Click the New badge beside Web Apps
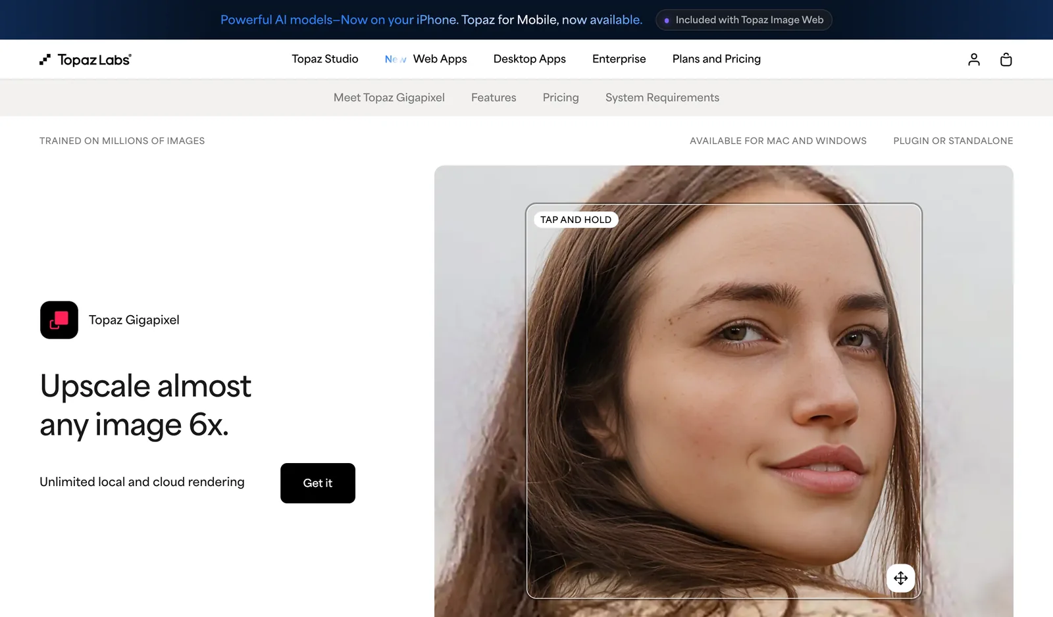This screenshot has height=617, width=1053. click(396, 59)
